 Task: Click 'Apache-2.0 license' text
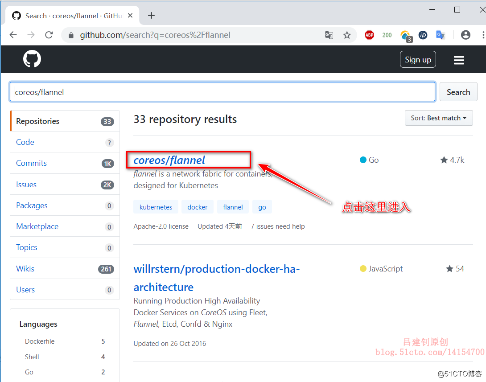pos(161,226)
